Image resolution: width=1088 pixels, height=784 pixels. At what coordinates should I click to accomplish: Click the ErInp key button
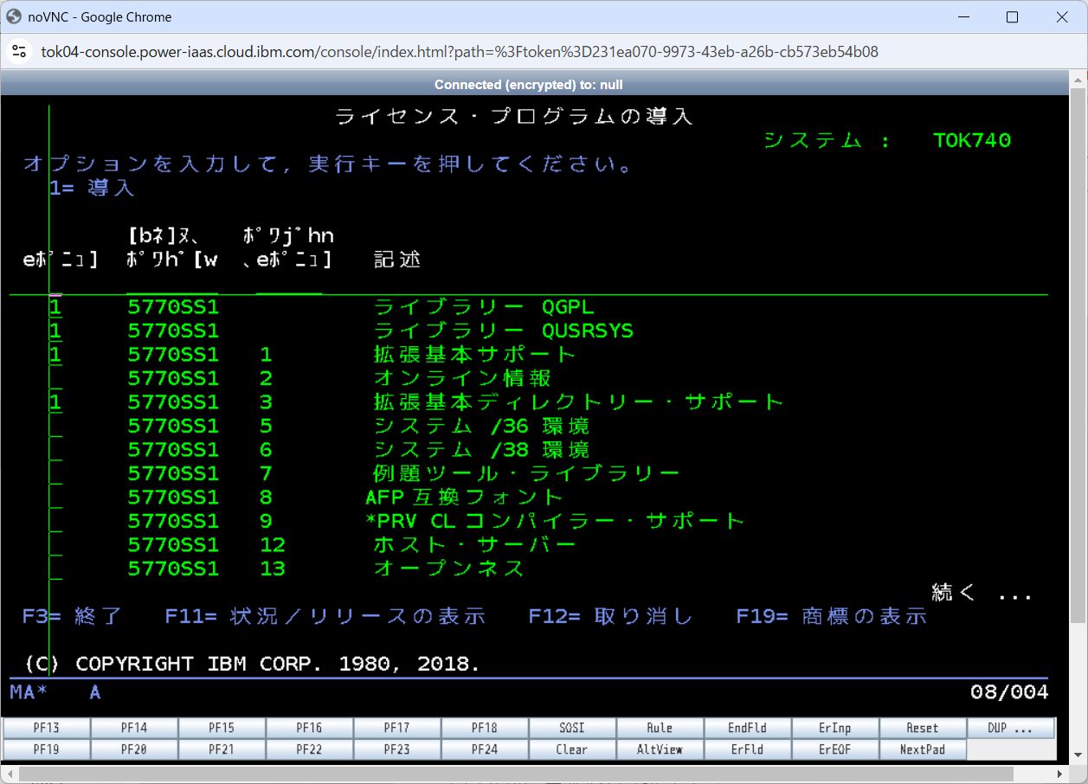coord(835,729)
